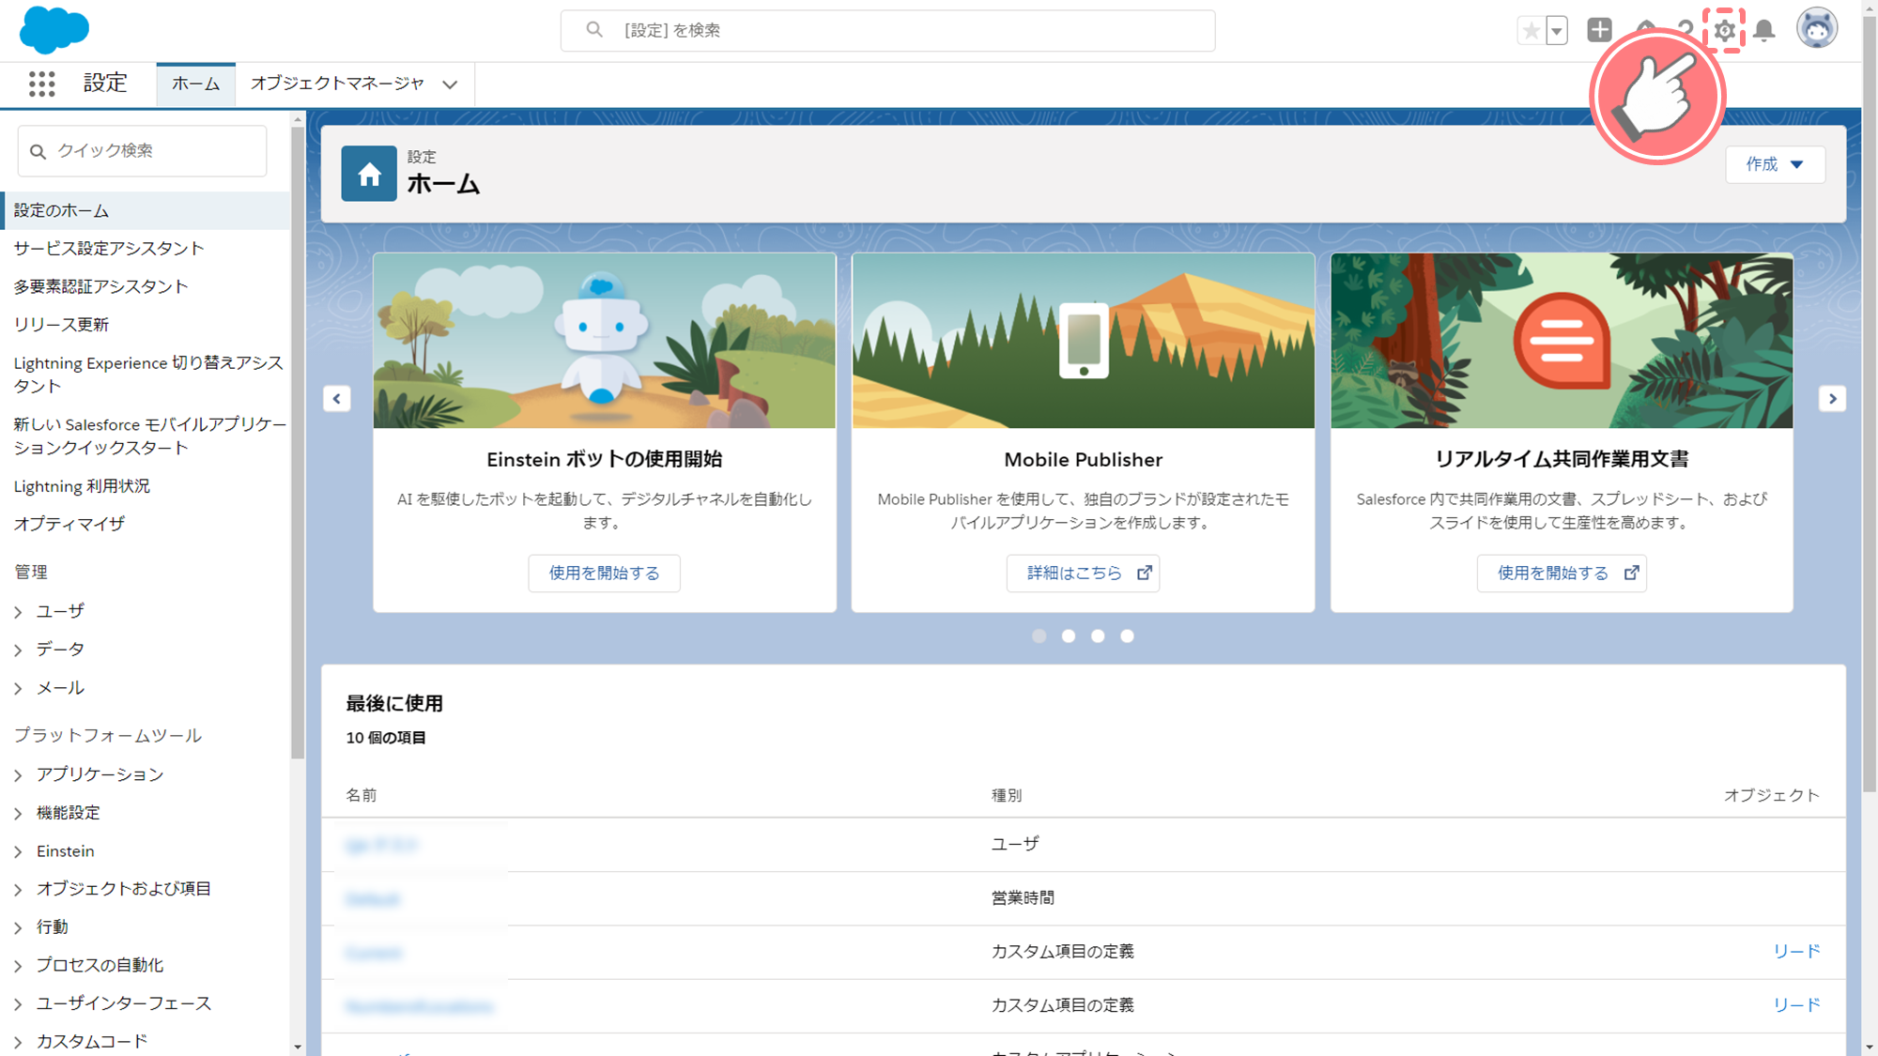Expand the 行動 tree node
This screenshot has width=1878, height=1056.
[18, 928]
